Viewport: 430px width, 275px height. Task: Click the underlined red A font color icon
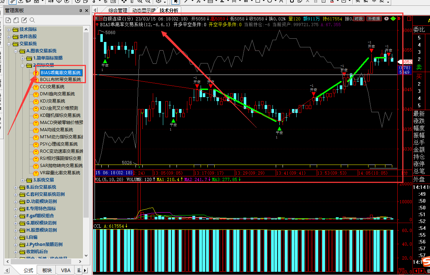(x=332, y=1)
